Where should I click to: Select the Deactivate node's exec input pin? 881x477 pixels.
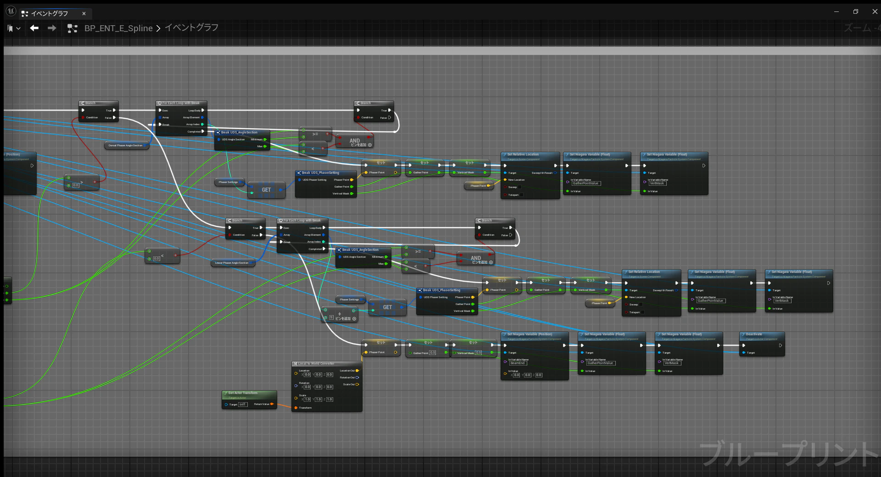(x=744, y=345)
